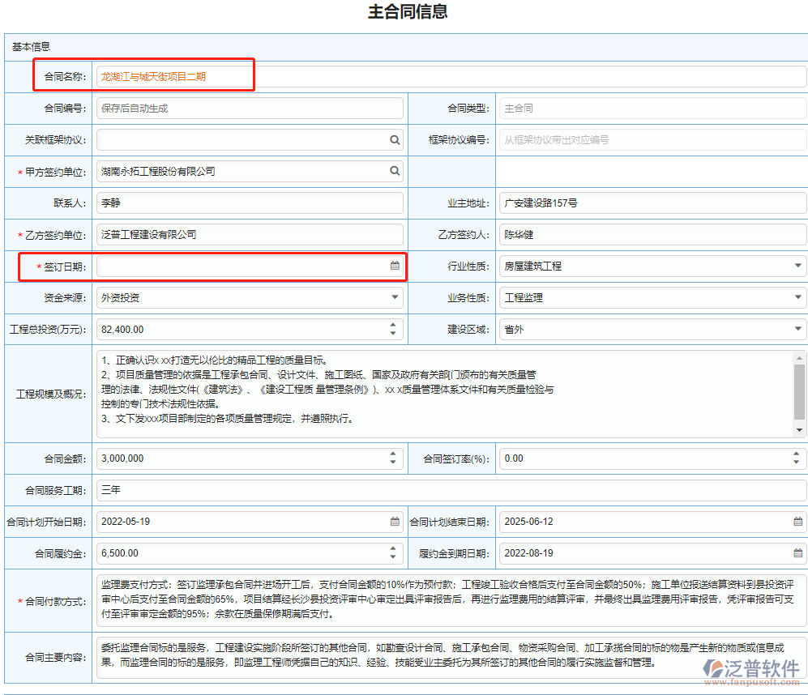Screen dimensions: 808x695
Task: Click search icon in 关联框架协议 field
Action: point(395,140)
